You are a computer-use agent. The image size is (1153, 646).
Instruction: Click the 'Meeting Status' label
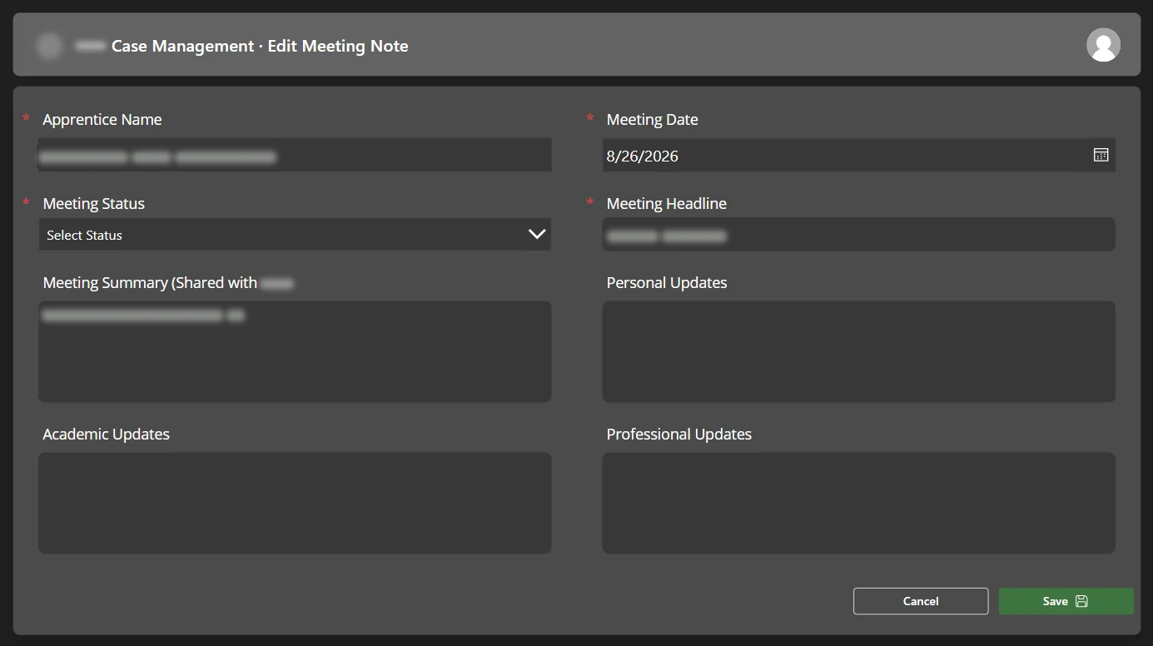[94, 204]
